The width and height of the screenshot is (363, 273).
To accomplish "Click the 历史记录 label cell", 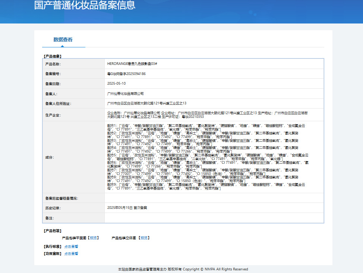I will coord(73,208).
